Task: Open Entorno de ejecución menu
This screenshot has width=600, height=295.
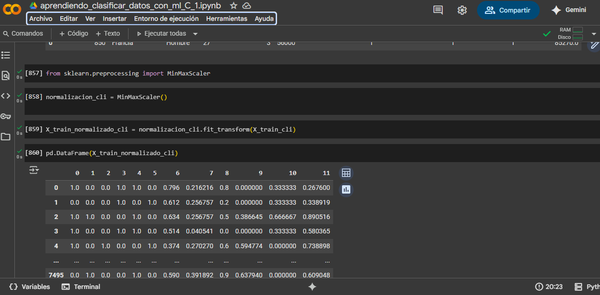Action: click(166, 19)
